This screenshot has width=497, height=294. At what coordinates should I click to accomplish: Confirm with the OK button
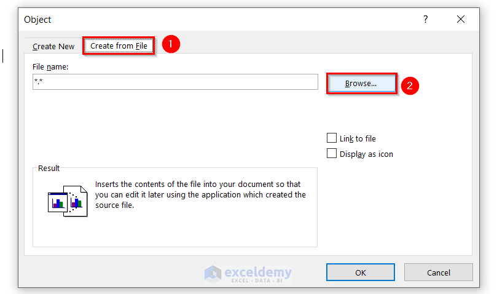pyautogui.click(x=361, y=272)
